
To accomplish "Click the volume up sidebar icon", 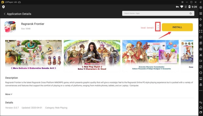I will tap(201, 19).
